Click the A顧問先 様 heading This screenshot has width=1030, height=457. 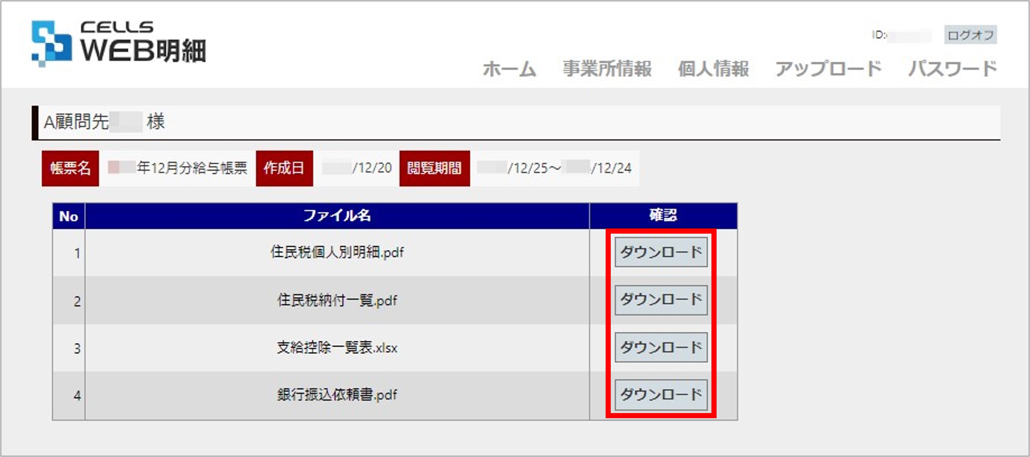click(x=104, y=122)
